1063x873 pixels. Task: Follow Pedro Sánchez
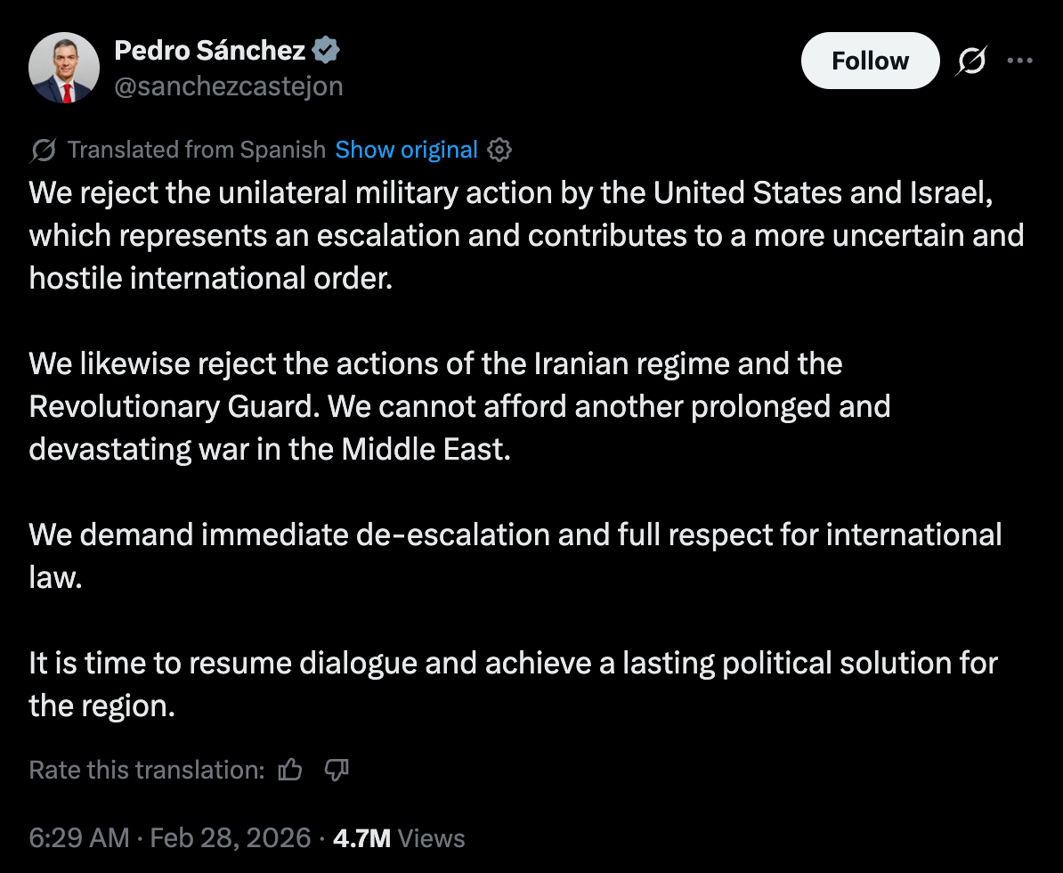(870, 61)
